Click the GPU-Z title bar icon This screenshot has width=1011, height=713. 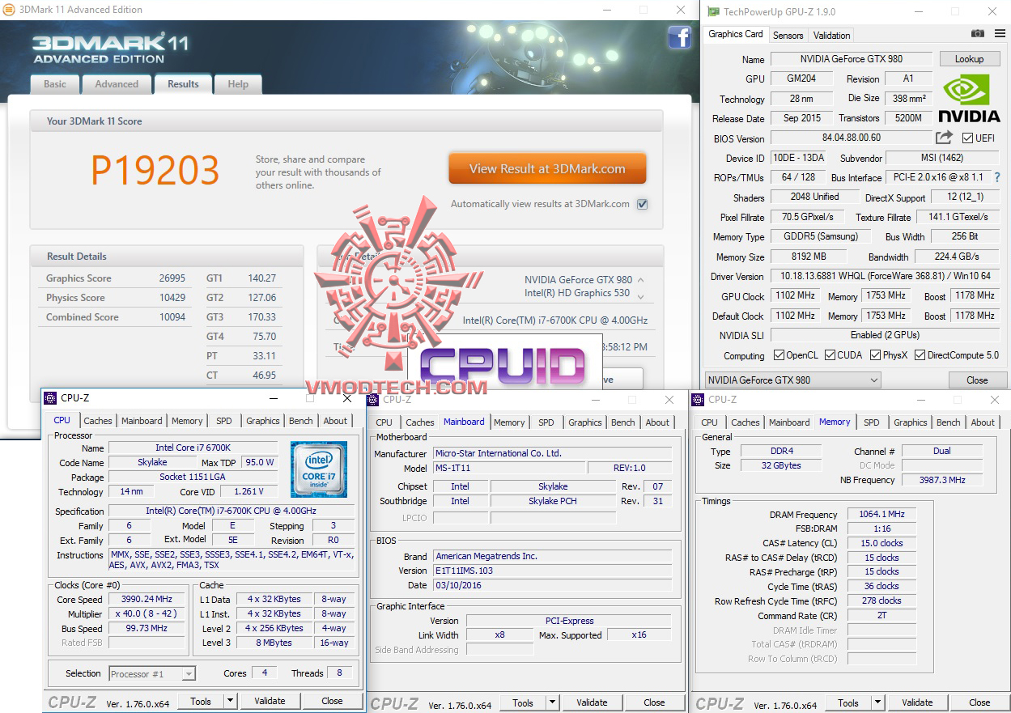click(x=713, y=11)
